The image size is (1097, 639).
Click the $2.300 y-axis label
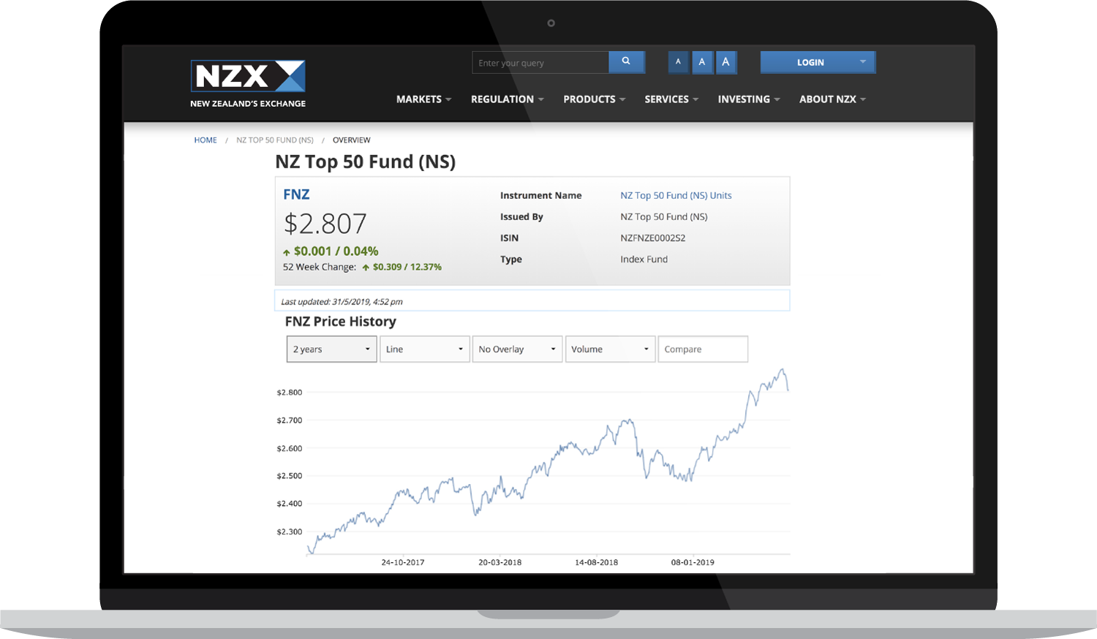coord(290,532)
